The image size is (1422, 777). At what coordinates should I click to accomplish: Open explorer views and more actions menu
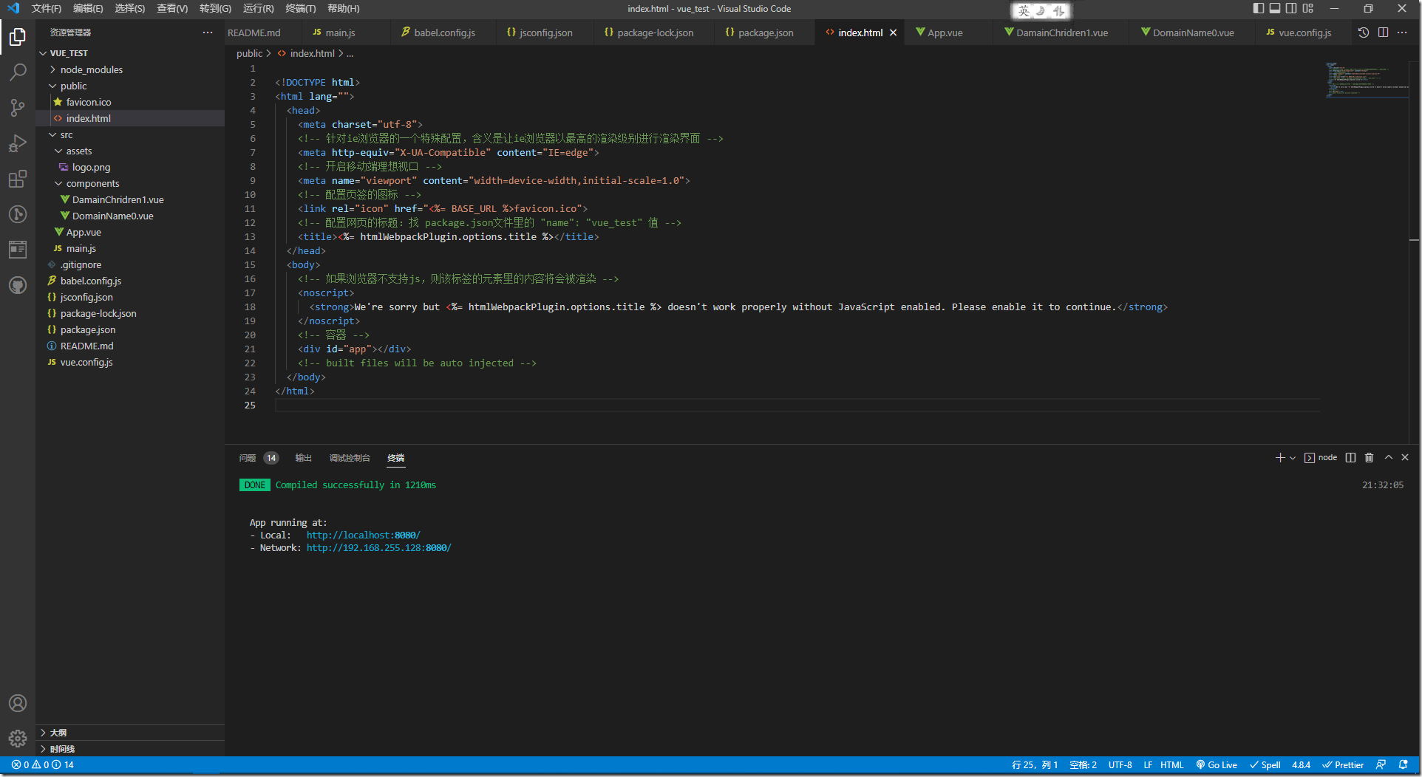[x=208, y=32]
